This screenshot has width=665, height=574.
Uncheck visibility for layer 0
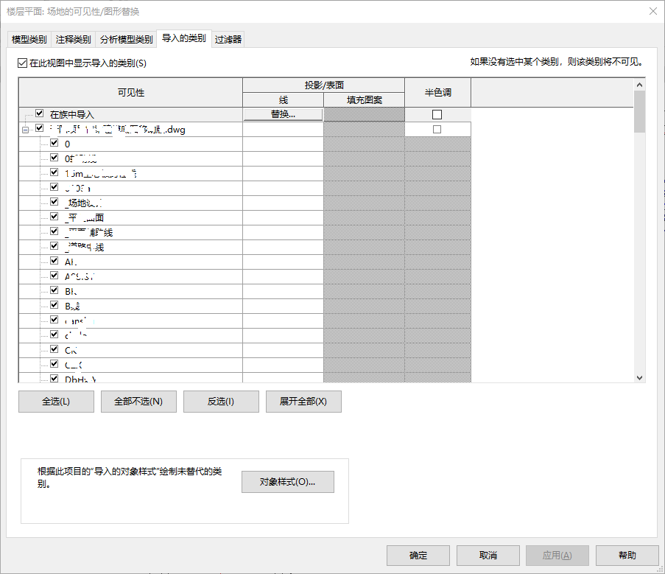pos(54,143)
